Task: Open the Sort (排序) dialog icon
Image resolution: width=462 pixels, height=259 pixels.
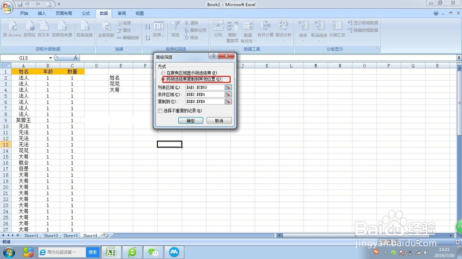Action: pyautogui.click(x=158, y=29)
